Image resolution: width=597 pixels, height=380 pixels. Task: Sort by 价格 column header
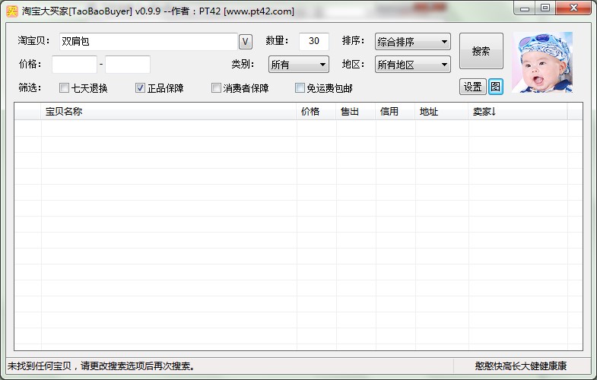click(316, 112)
